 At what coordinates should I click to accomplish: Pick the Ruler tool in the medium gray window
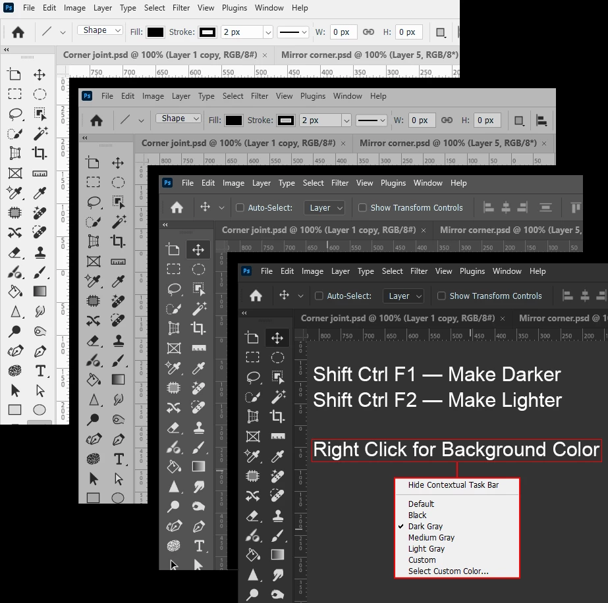pyautogui.click(x=198, y=348)
